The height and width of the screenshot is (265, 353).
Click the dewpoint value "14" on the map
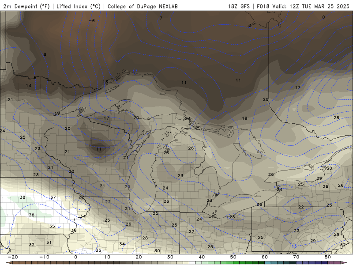coord(29,86)
